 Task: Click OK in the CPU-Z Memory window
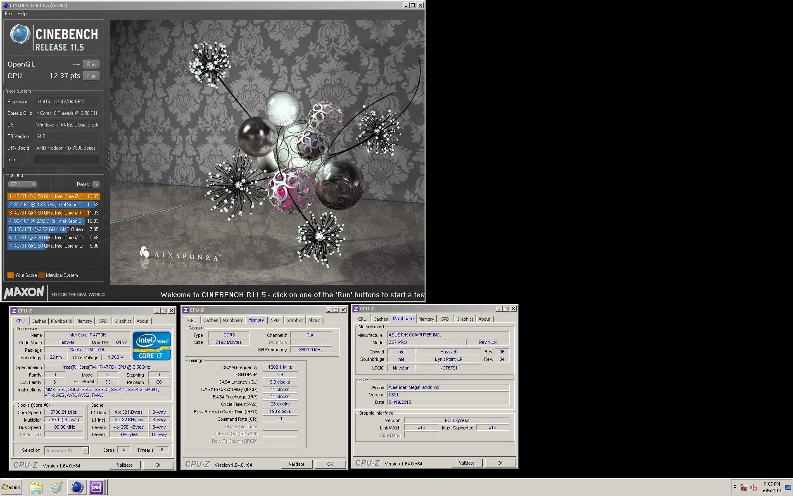(x=330, y=464)
